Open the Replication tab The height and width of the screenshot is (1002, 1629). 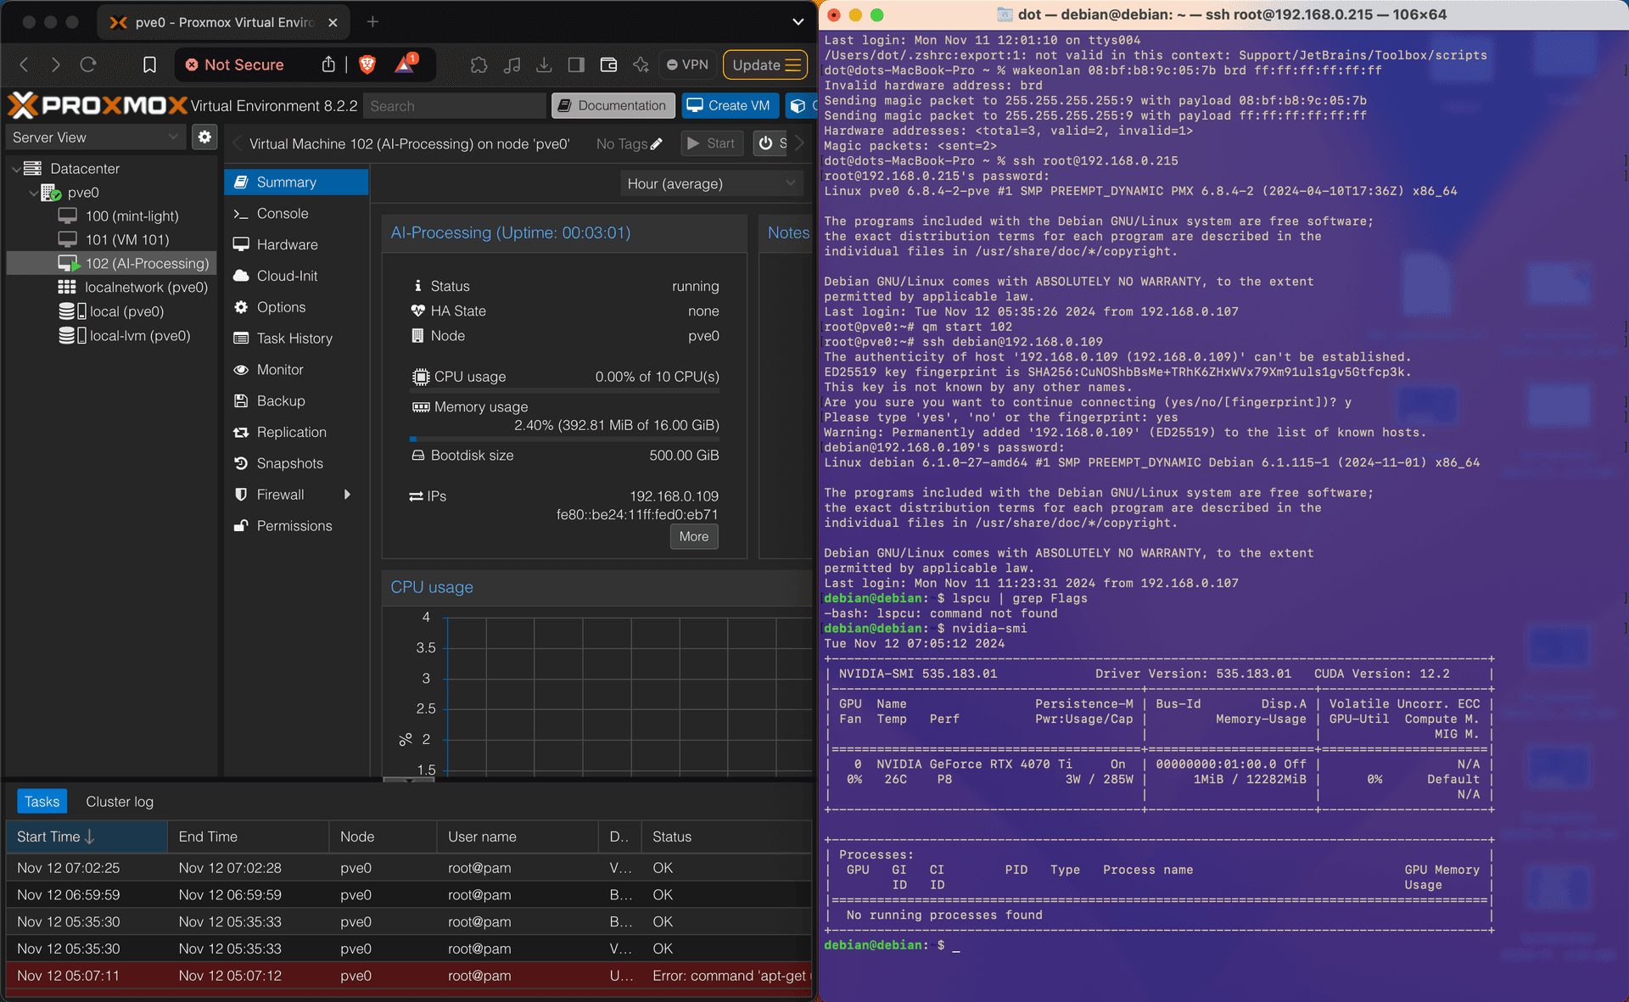click(x=296, y=432)
